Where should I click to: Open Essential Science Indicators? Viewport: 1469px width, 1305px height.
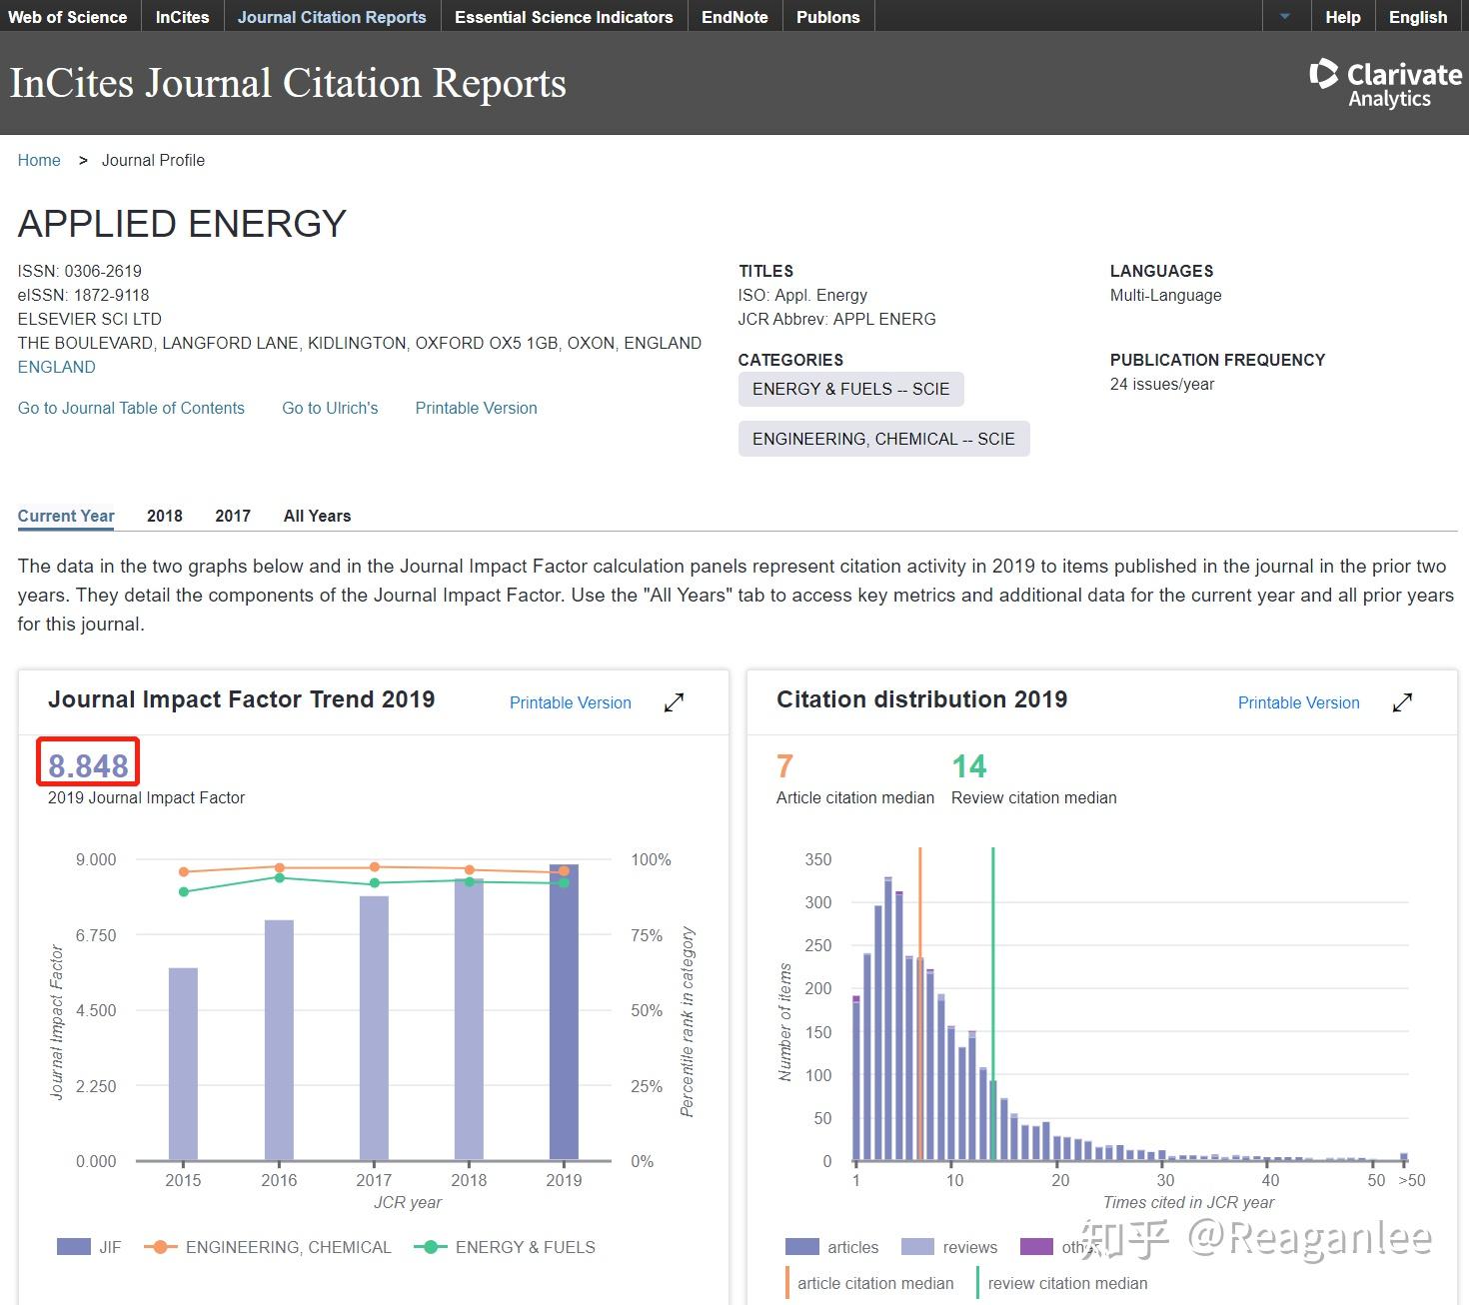tap(564, 17)
